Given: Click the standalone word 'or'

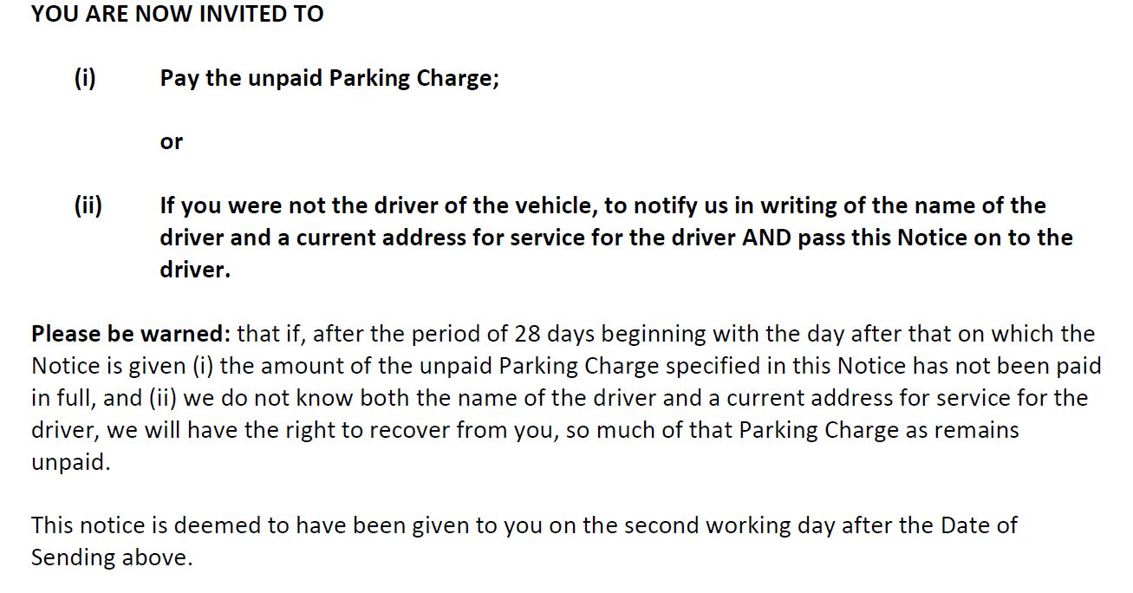Looking at the screenshot, I should (x=172, y=142).
